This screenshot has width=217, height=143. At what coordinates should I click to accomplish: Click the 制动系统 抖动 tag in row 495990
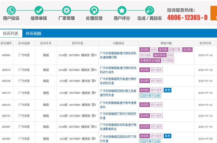point(163,55)
